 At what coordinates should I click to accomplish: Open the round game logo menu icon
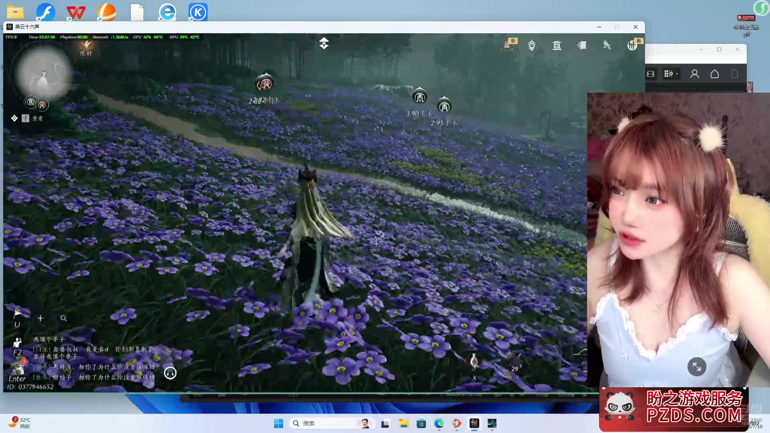[x=632, y=45]
